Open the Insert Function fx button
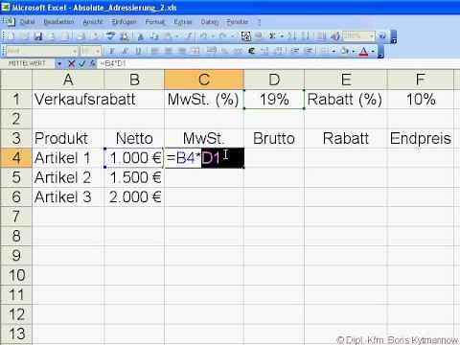Screen dimensions: 460x345 click(92, 64)
